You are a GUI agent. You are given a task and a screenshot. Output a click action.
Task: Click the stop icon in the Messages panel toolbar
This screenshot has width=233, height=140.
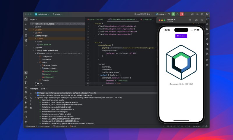tap(31, 93)
